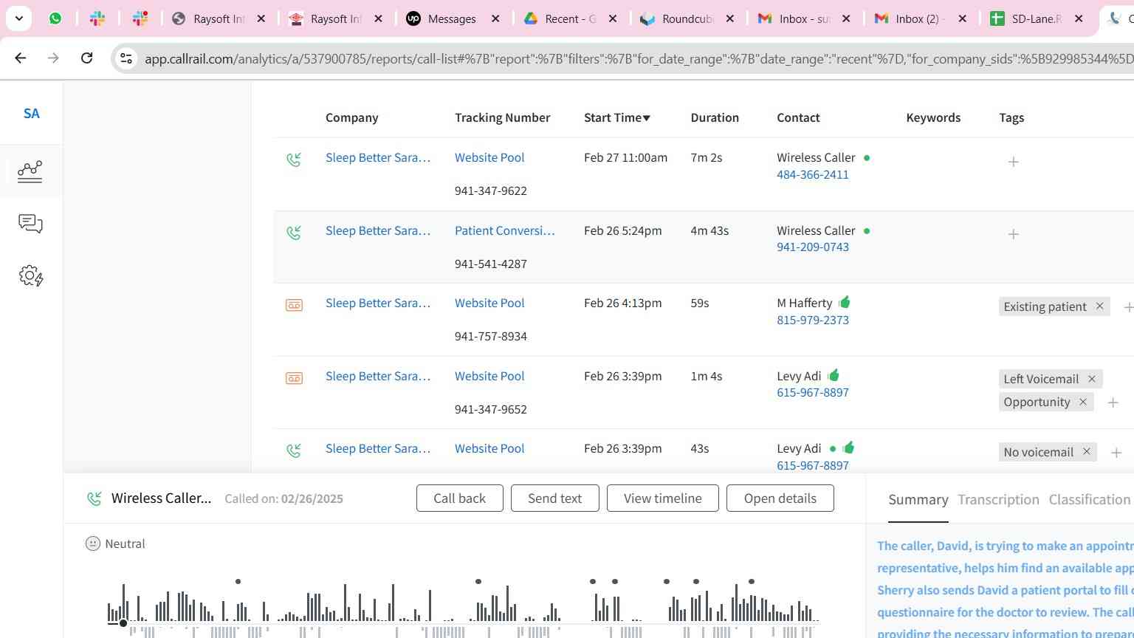The width and height of the screenshot is (1134, 638).
Task: Add another tag next to No voicemail
Action: [1116, 453]
